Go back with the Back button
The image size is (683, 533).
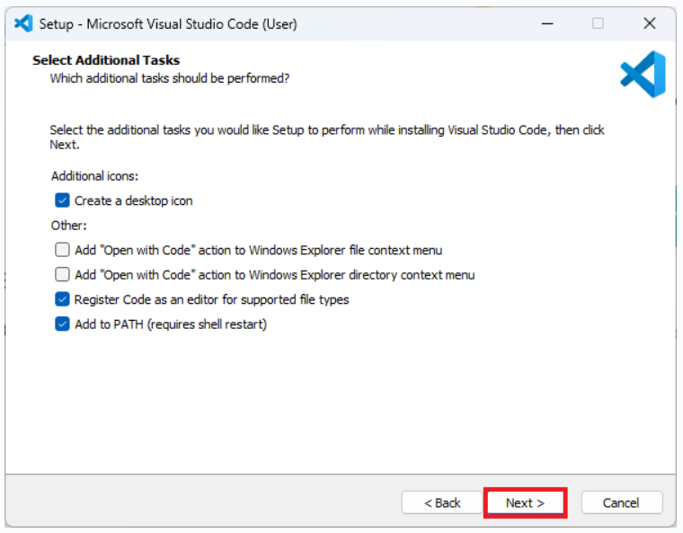point(442,503)
